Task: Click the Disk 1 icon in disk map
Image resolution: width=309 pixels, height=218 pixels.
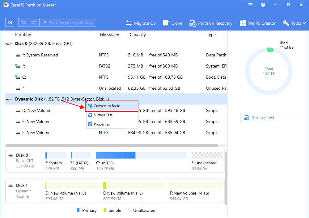Action: [11, 186]
